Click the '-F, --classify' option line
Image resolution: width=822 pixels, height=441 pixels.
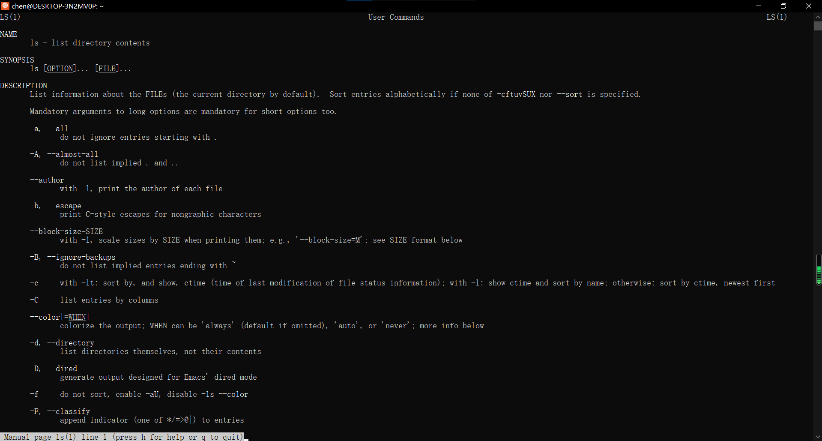60,411
